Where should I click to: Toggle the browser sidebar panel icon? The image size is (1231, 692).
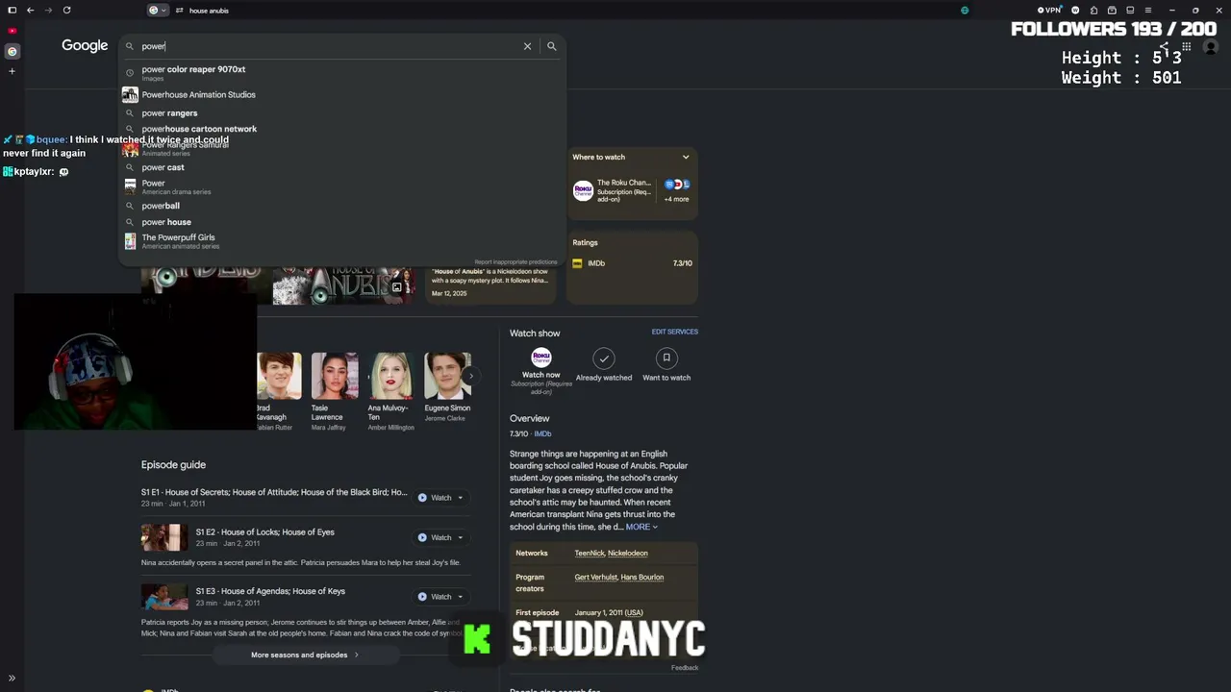coord(12,10)
